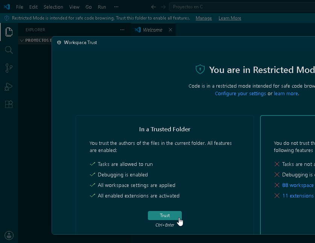
Task: Go back with the left arrow
Action: click(x=154, y=7)
